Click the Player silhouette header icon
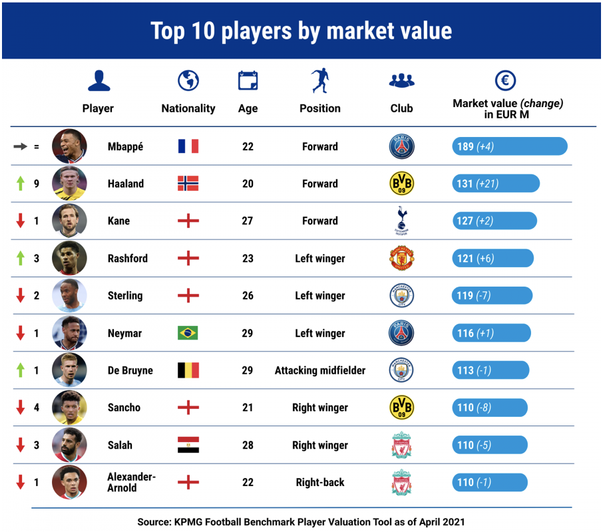Screen dimensions: 603x532 pyautogui.click(x=99, y=81)
